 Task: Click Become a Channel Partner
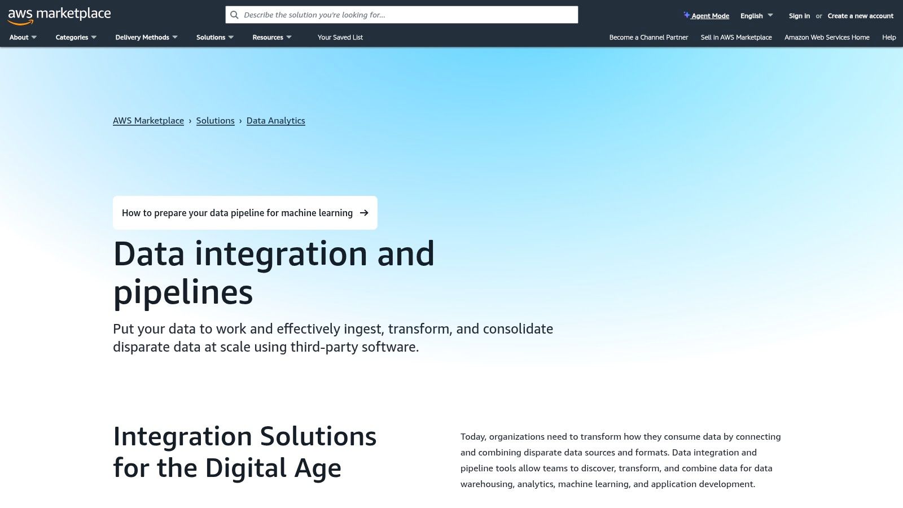(x=648, y=37)
